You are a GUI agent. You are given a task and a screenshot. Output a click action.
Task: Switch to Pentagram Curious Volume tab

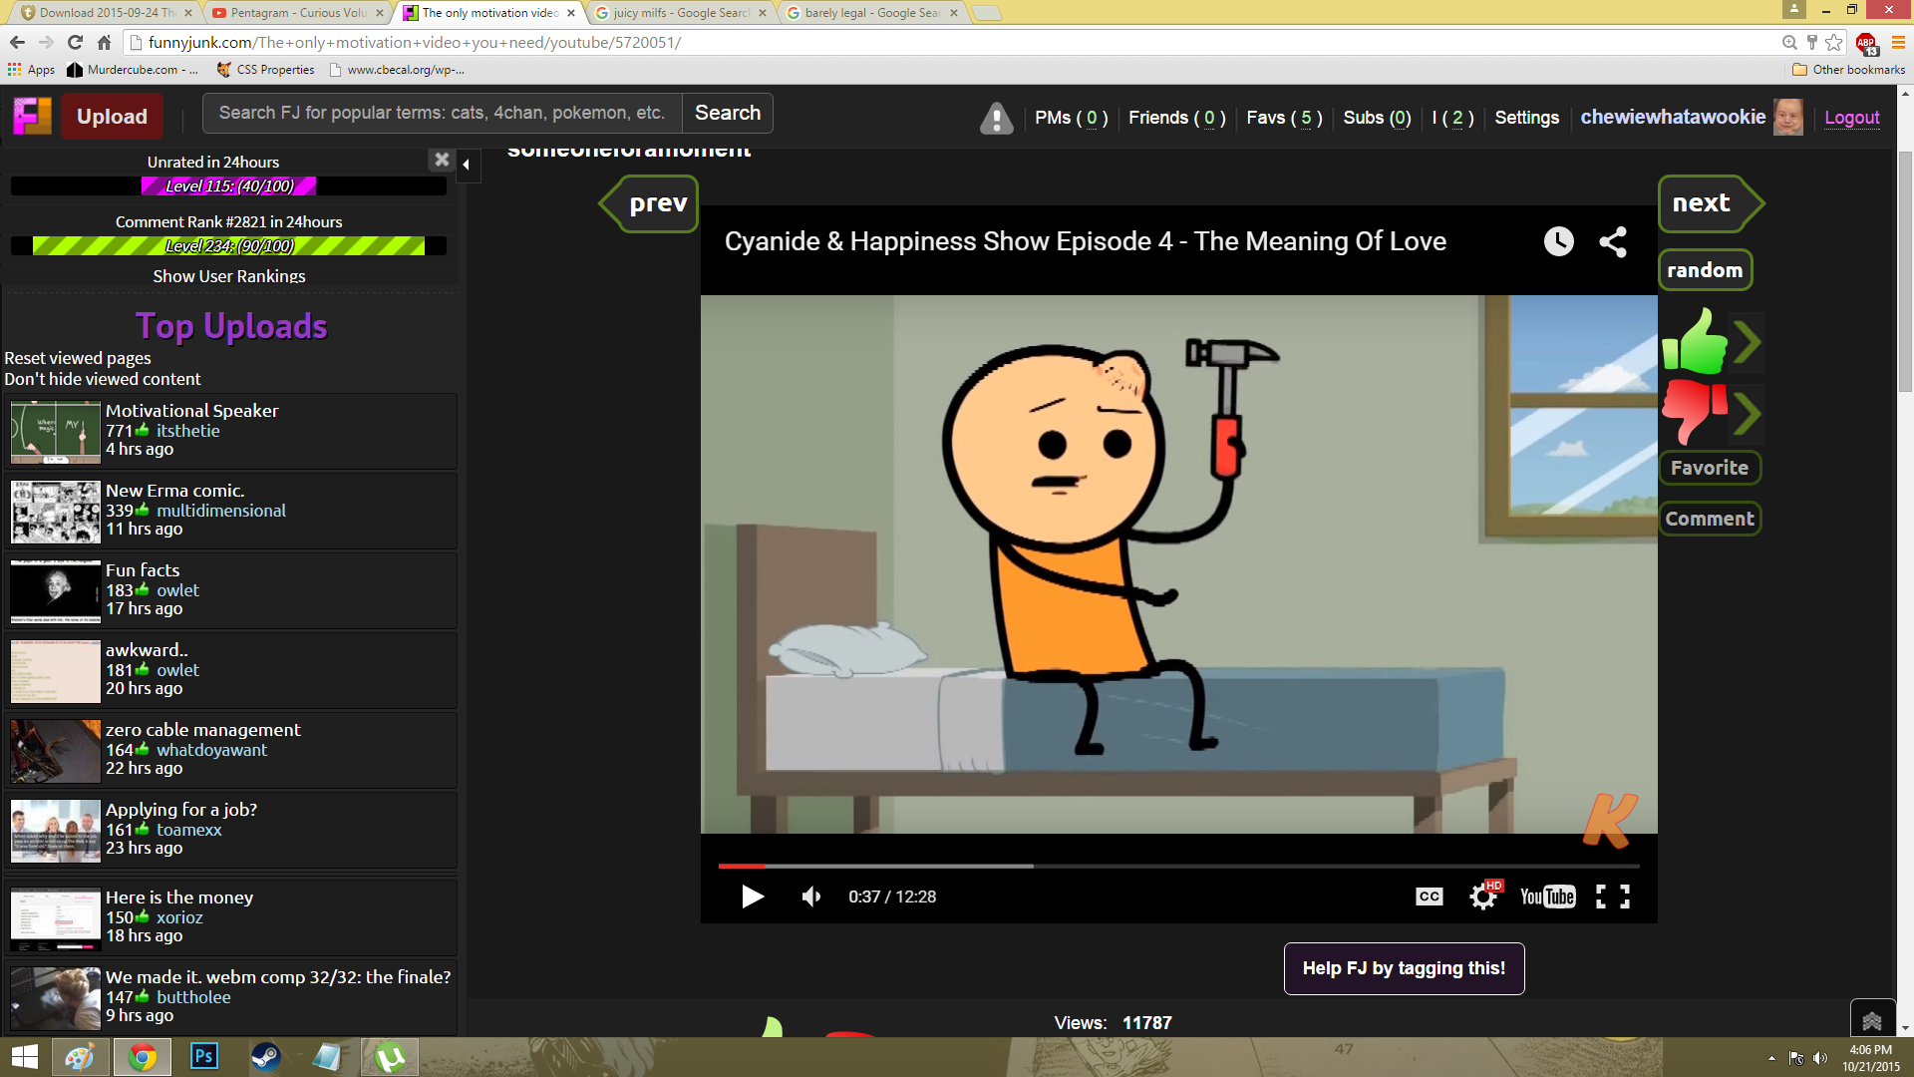(297, 13)
